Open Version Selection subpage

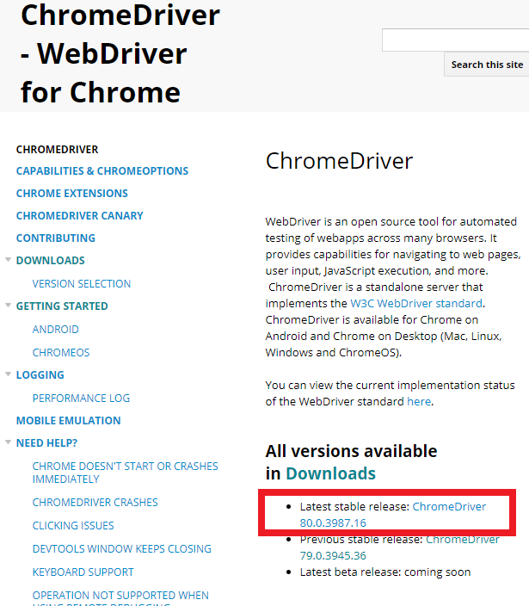tap(82, 284)
